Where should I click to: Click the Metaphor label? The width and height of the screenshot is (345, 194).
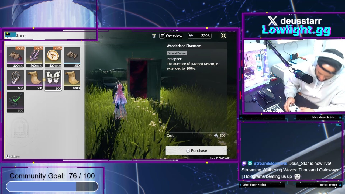[x=174, y=59]
